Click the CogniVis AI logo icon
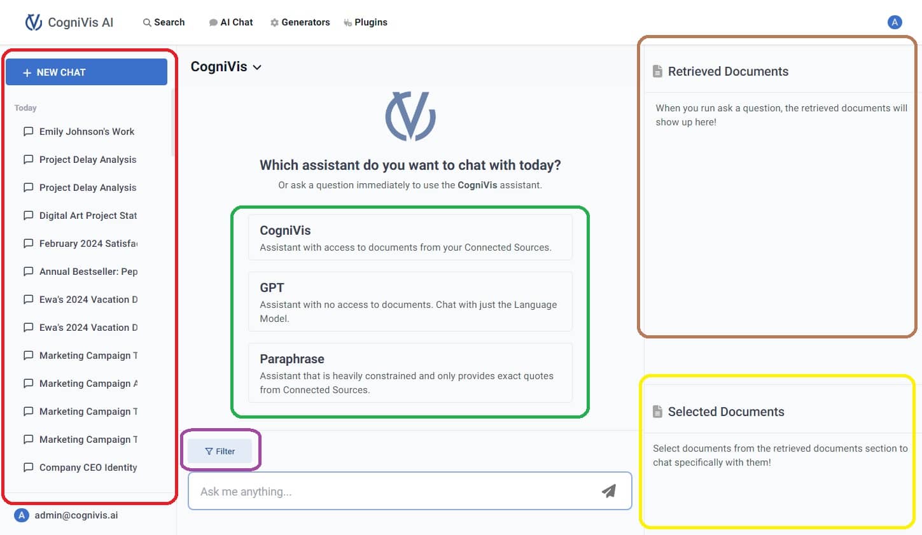 click(33, 22)
